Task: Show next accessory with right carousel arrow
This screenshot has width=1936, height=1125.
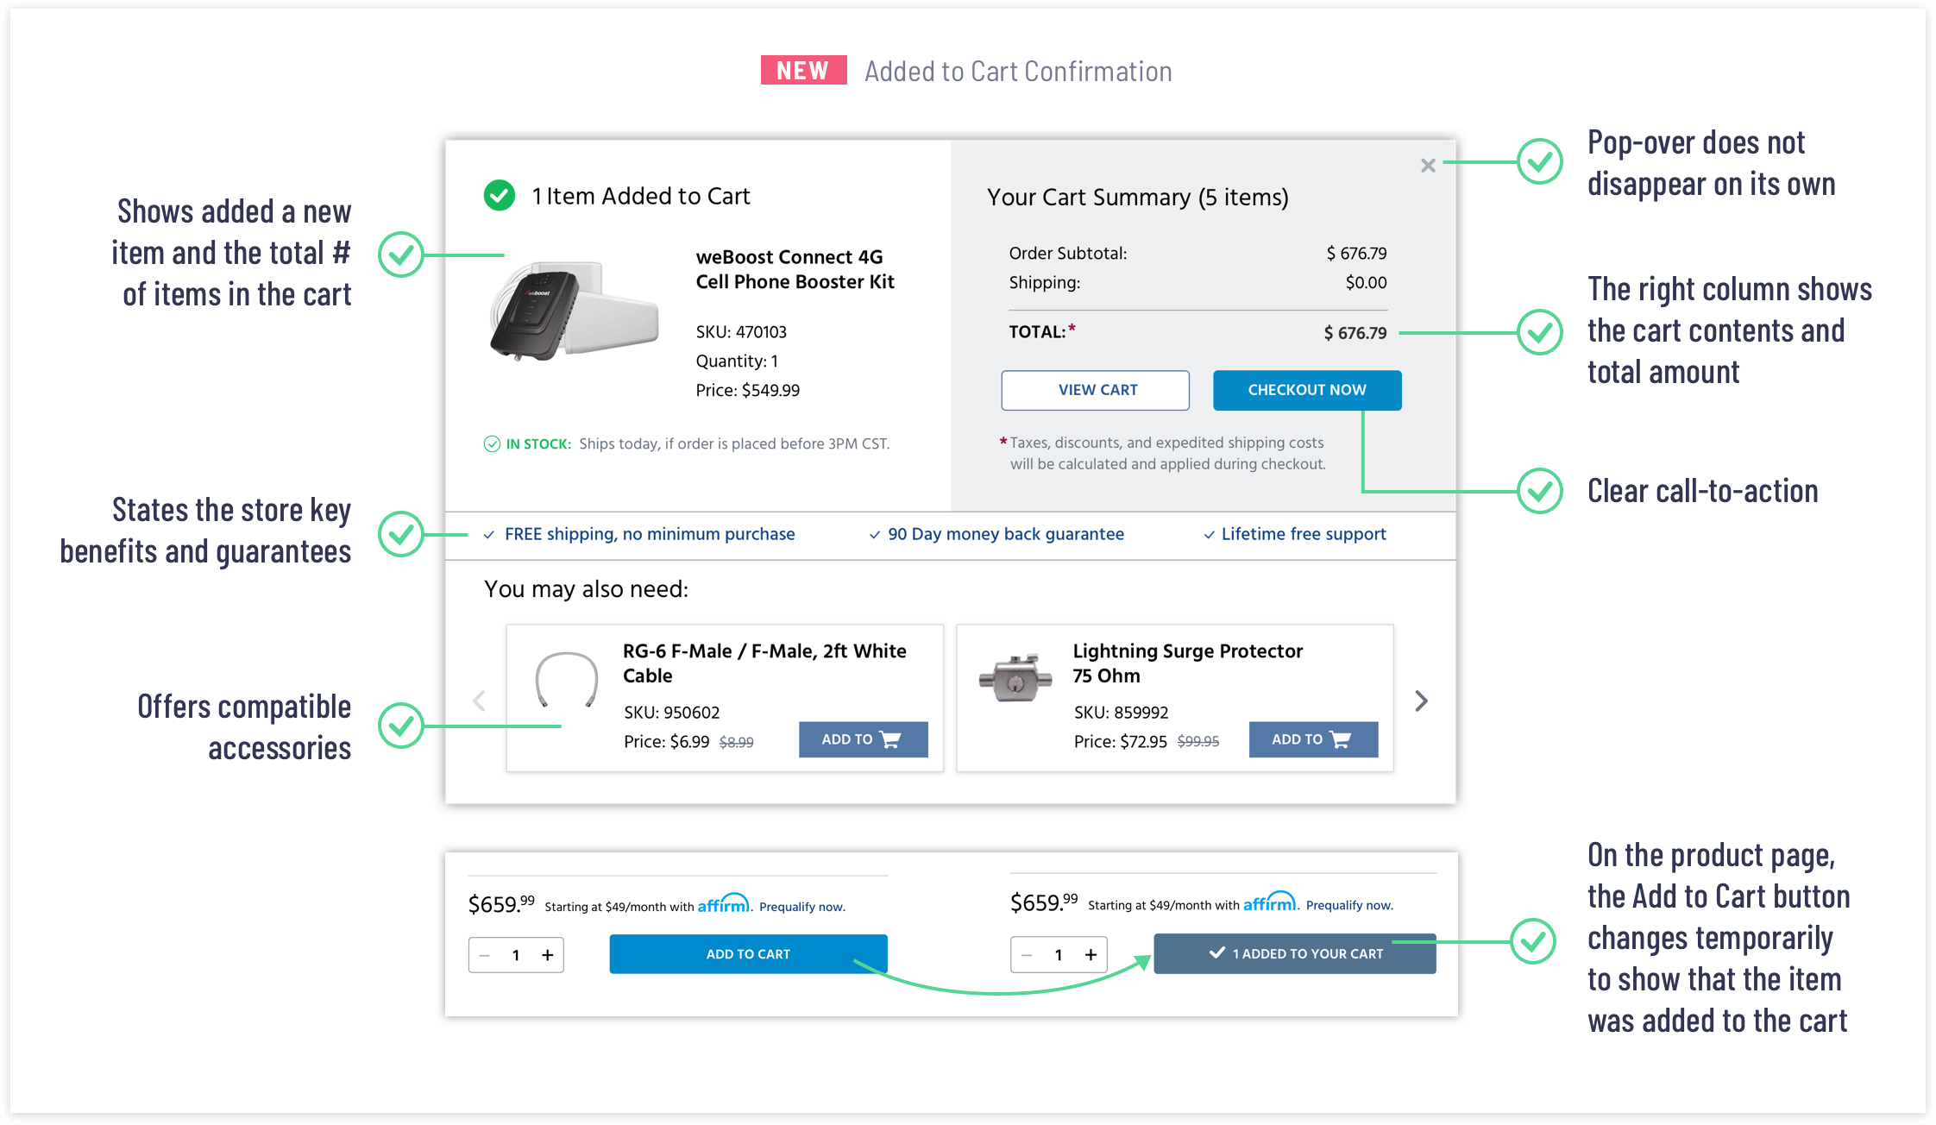Action: coord(1421,701)
